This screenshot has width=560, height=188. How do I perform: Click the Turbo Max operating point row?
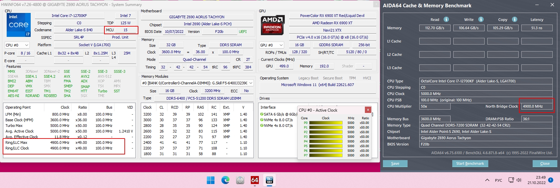tap(69, 126)
